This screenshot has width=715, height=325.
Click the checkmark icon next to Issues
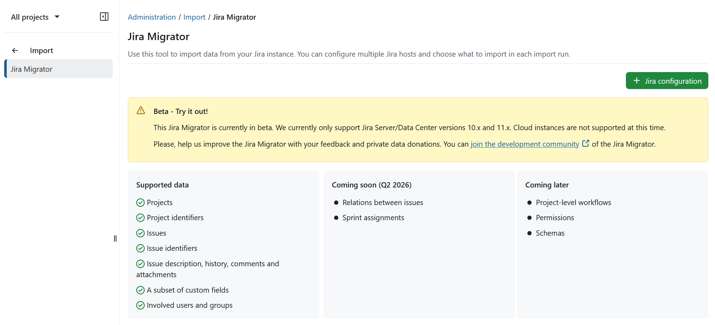pos(140,233)
